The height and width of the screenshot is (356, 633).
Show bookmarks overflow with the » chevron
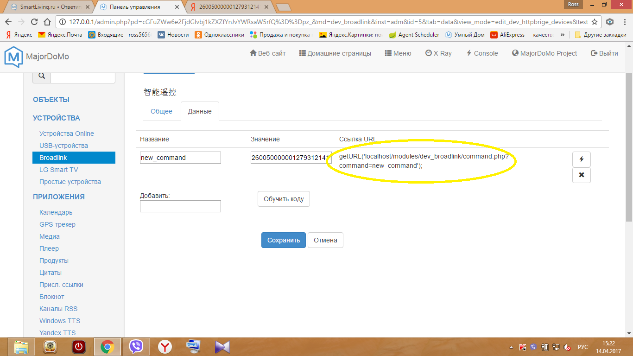click(x=563, y=35)
